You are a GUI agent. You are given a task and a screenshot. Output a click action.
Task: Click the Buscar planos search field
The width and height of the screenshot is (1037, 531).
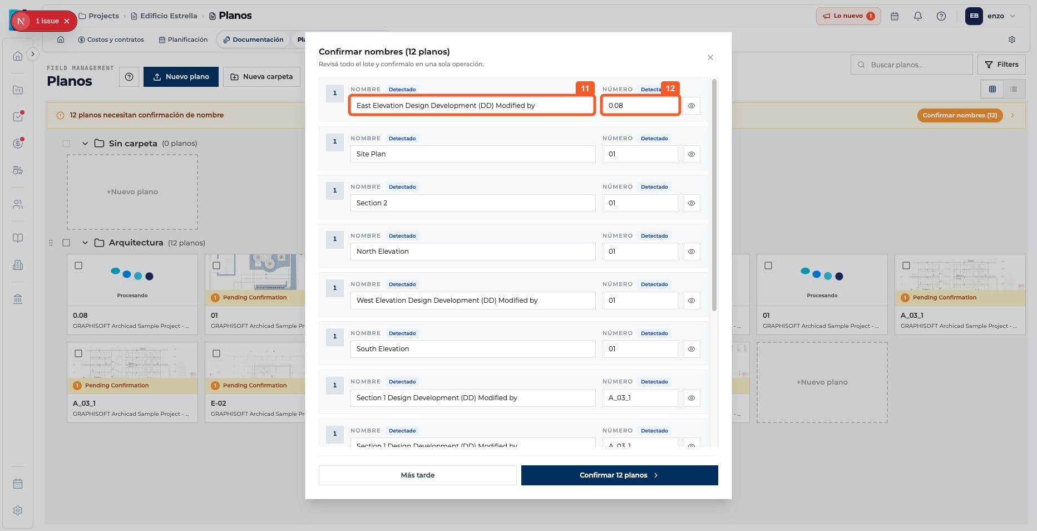point(911,65)
